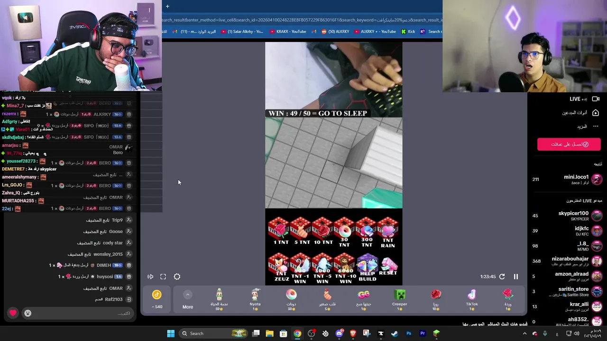607x341 pixels.
Task: Open the coin balance showing 540
Action: [157, 300]
